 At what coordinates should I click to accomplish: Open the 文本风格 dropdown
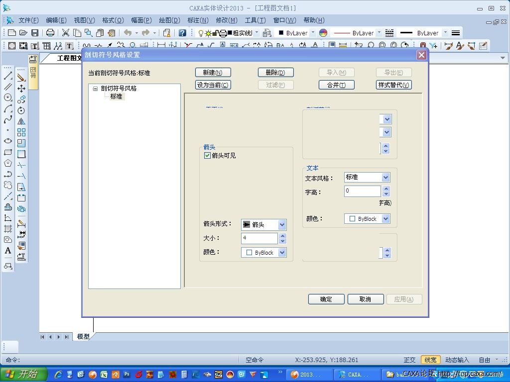click(385, 177)
